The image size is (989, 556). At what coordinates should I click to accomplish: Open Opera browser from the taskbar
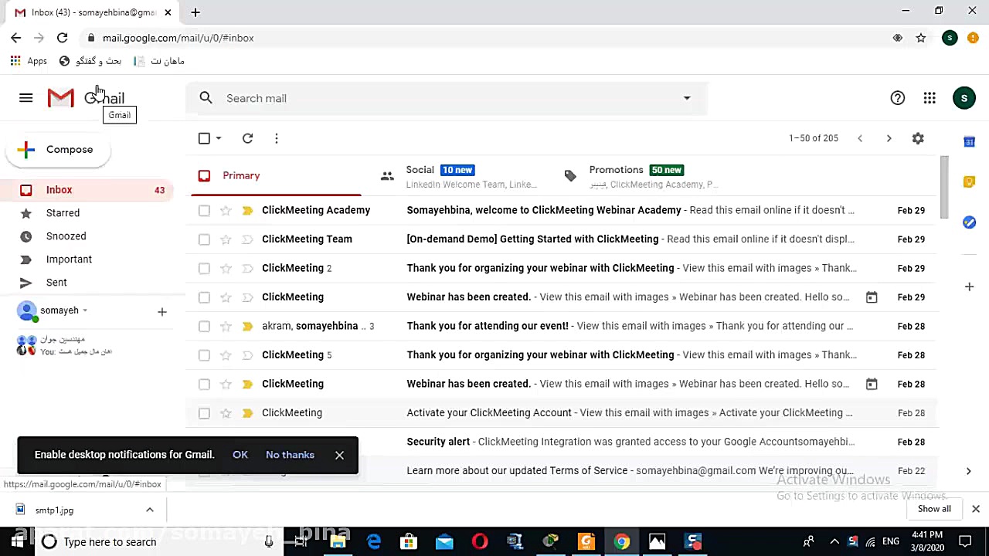coord(480,541)
